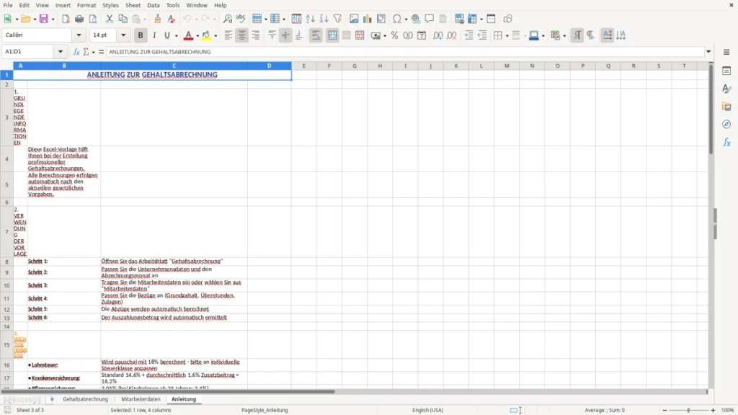
Task: Run the spelling check
Action: click(x=241, y=19)
